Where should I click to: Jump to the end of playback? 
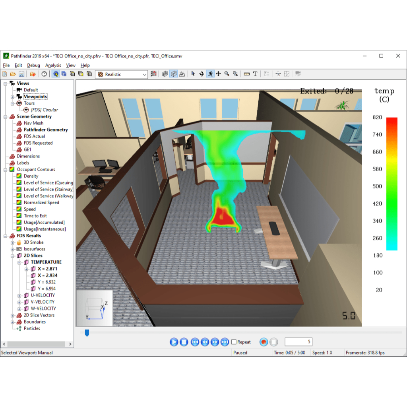tap(225, 342)
